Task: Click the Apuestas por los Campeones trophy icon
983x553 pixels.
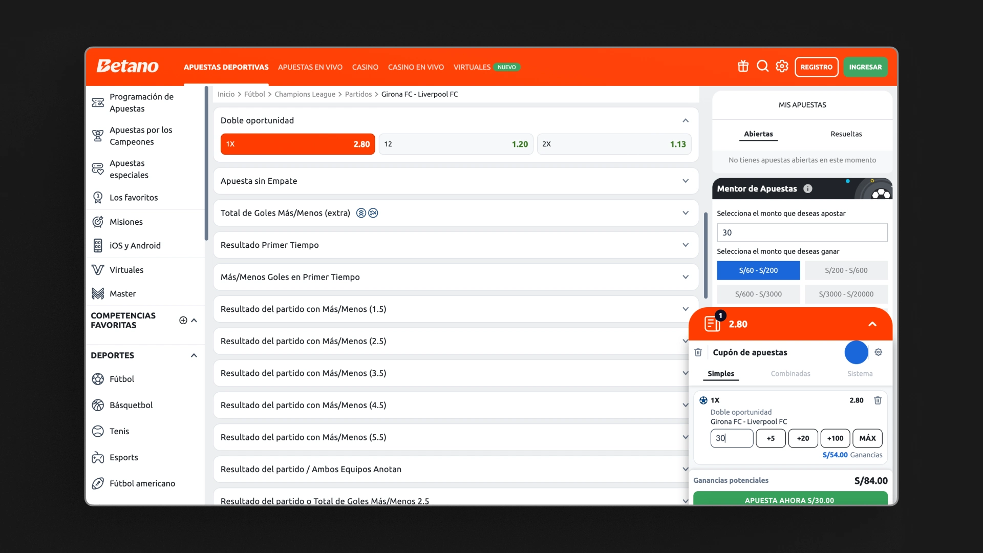Action: pyautogui.click(x=98, y=136)
